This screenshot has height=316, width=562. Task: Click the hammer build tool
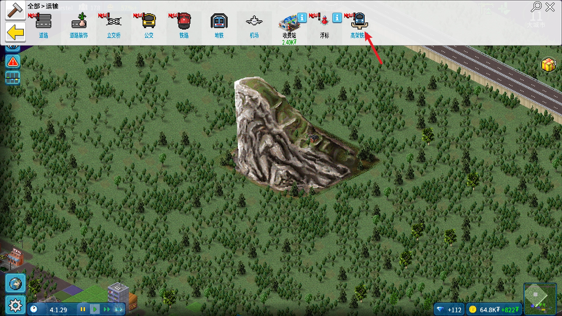click(x=15, y=11)
